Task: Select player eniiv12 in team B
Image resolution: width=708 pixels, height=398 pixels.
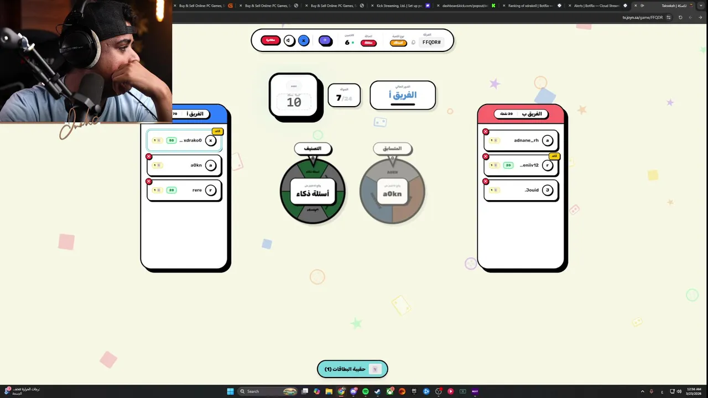Action: click(x=521, y=165)
